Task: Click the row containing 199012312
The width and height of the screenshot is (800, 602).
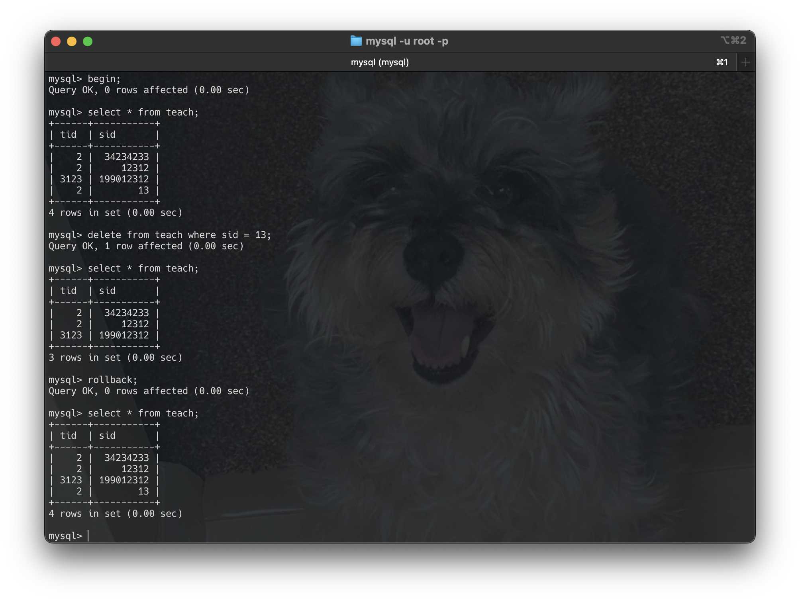Action: click(124, 179)
